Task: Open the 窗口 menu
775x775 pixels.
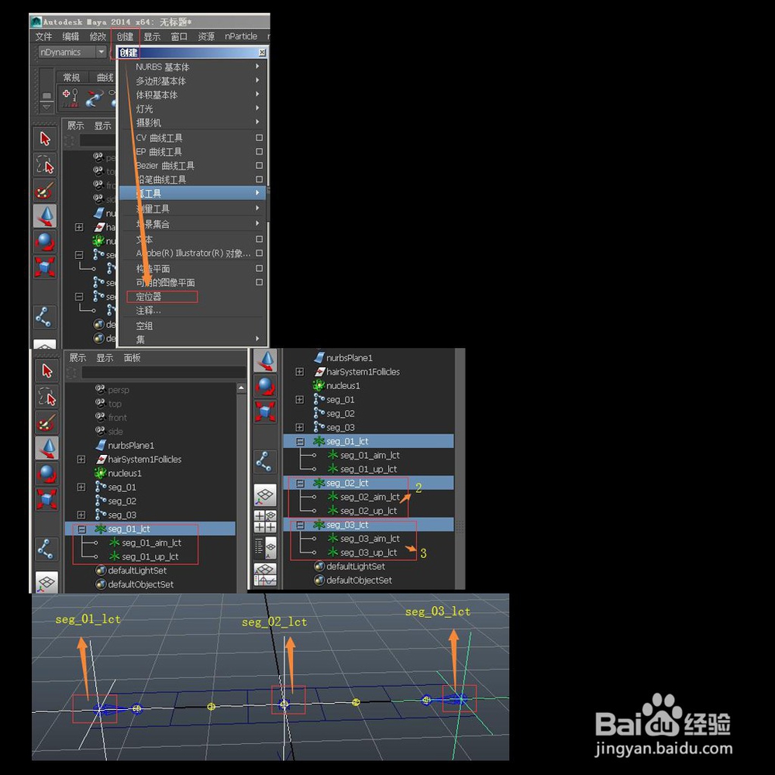Action: coord(179,36)
